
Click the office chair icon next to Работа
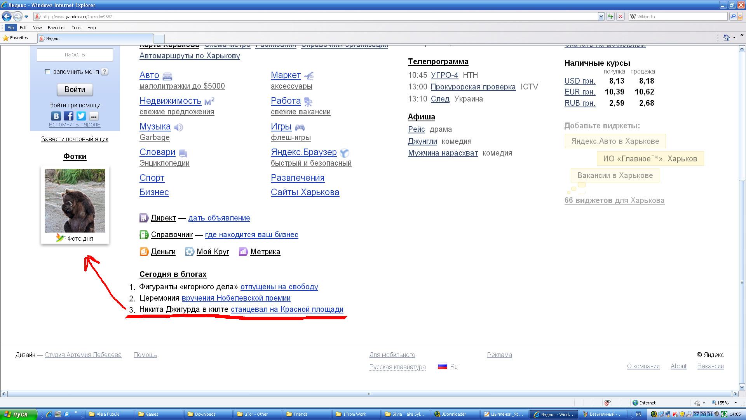coord(308,102)
